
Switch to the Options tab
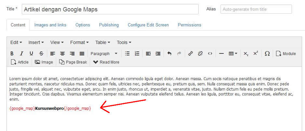click(x=83, y=25)
